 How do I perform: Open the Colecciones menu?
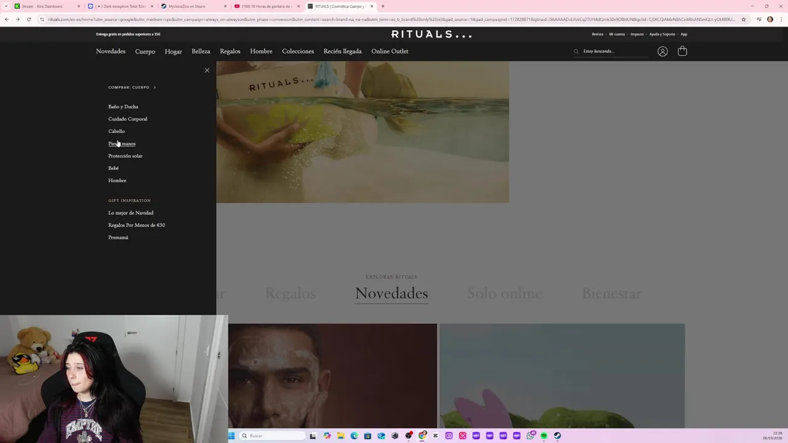(x=298, y=51)
